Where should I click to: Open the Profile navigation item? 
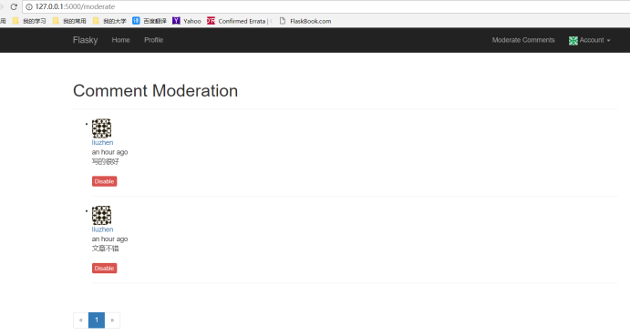coord(153,40)
